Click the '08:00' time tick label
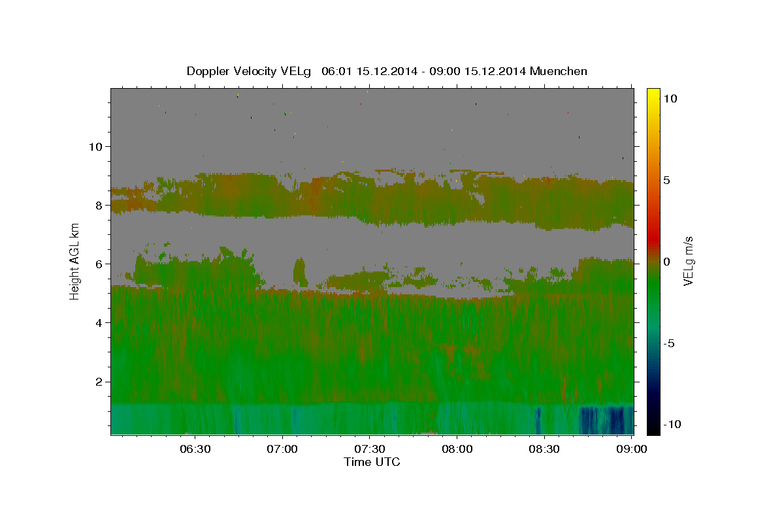Image resolution: width=784 pixels, height=522 pixels. 457,449
